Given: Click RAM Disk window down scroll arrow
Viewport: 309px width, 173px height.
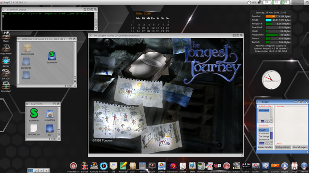Looking at the screenshot, I should (x=75, y=82).
